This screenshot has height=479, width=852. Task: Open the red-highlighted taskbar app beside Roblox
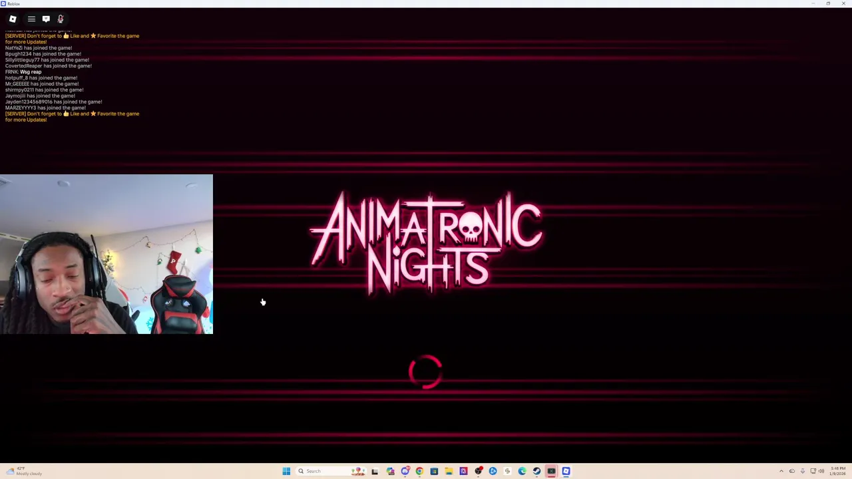click(x=551, y=471)
